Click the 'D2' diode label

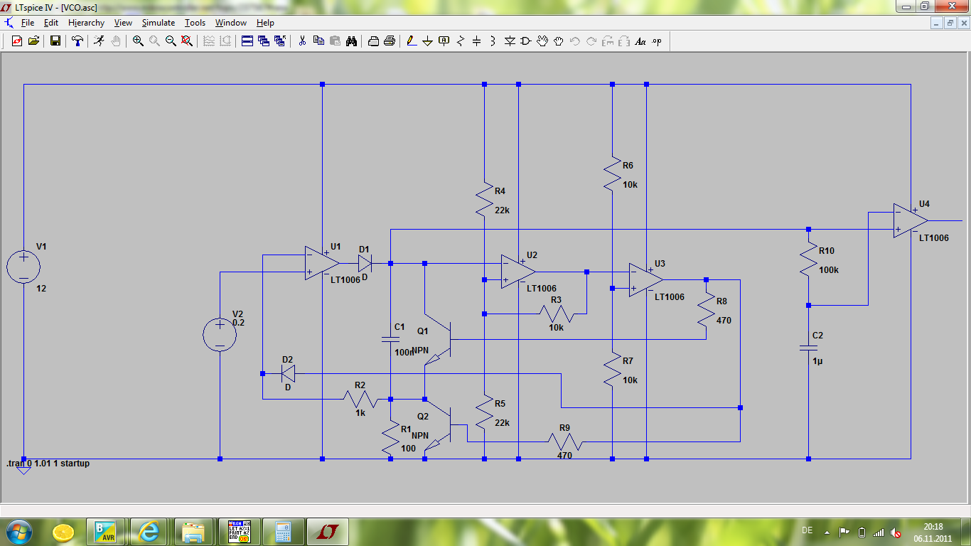point(287,359)
